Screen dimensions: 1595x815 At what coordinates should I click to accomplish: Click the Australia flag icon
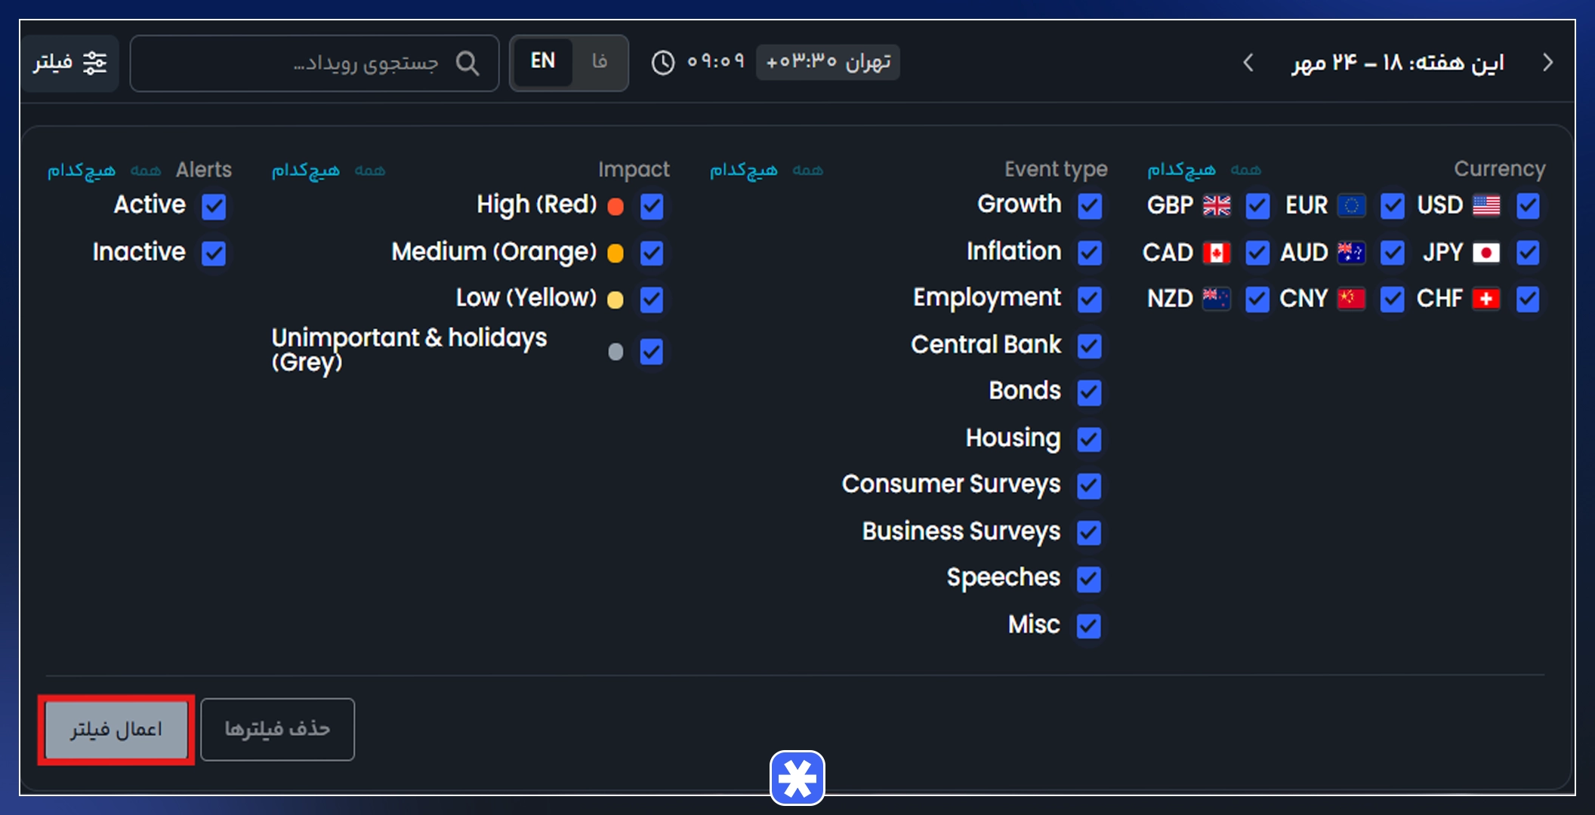[1351, 253]
